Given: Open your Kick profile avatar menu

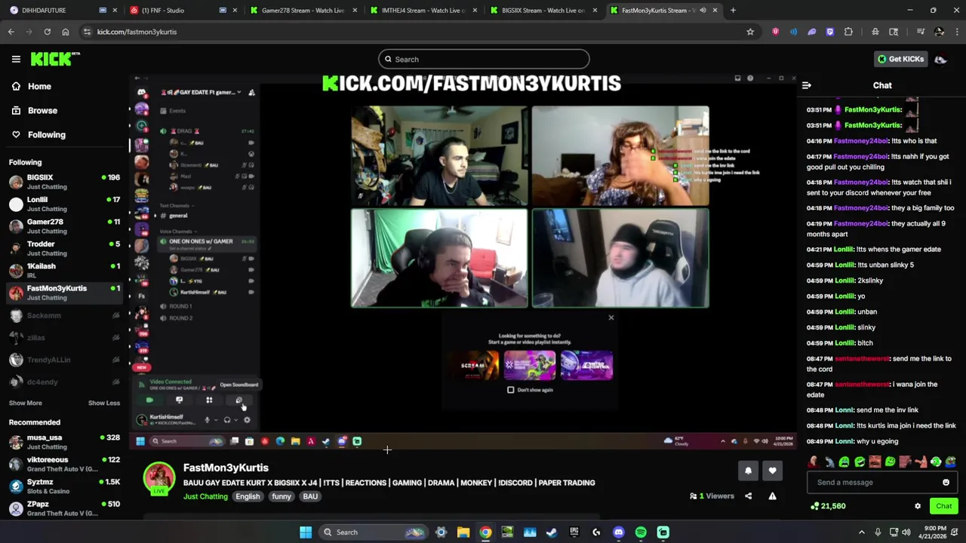Looking at the screenshot, I should [940, 59].
